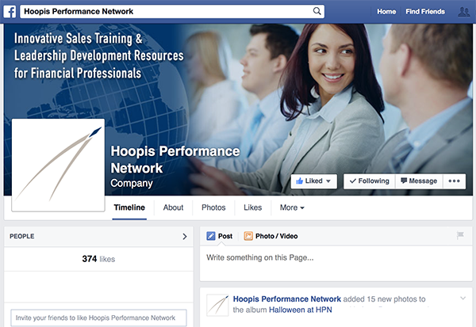Open the Likes tab

click(x=252, y=207)
